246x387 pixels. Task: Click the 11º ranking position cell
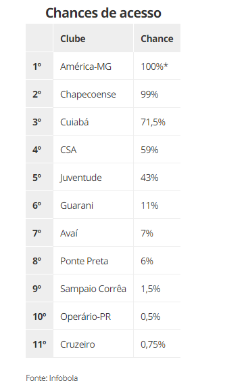pos(39,344)
